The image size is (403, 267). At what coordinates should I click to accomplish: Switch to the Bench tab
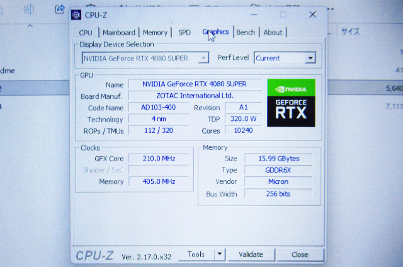246,32
